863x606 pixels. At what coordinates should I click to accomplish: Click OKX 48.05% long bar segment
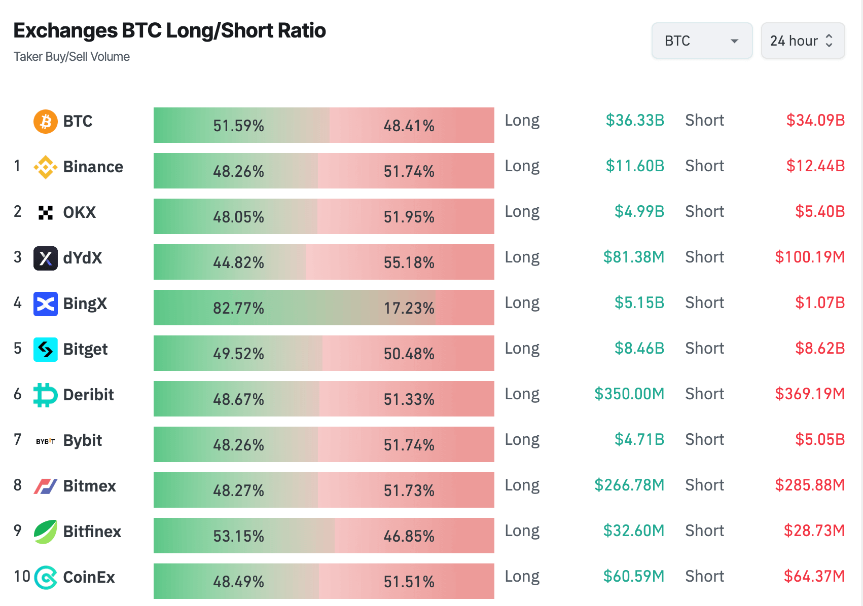click(x=235, y=216)
